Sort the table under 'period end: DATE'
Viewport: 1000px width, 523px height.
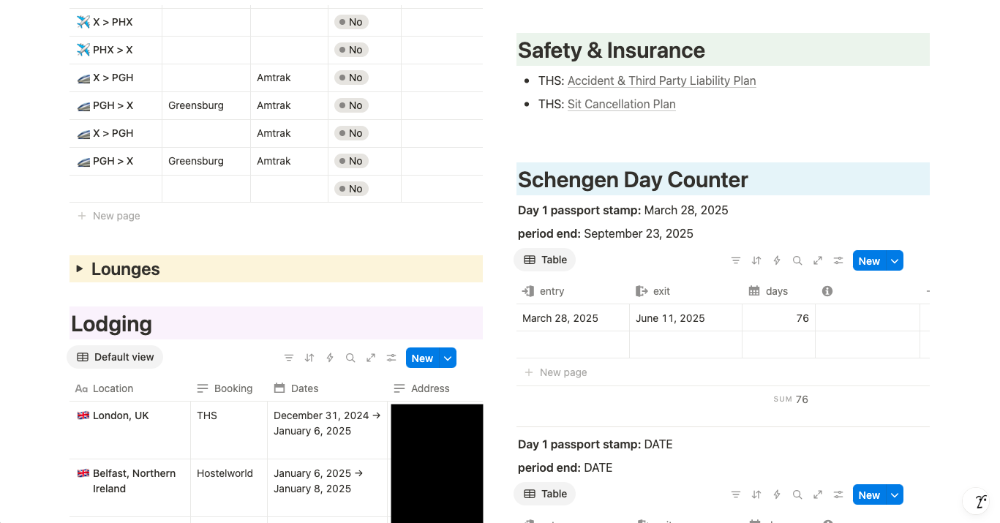coord(756,494)
